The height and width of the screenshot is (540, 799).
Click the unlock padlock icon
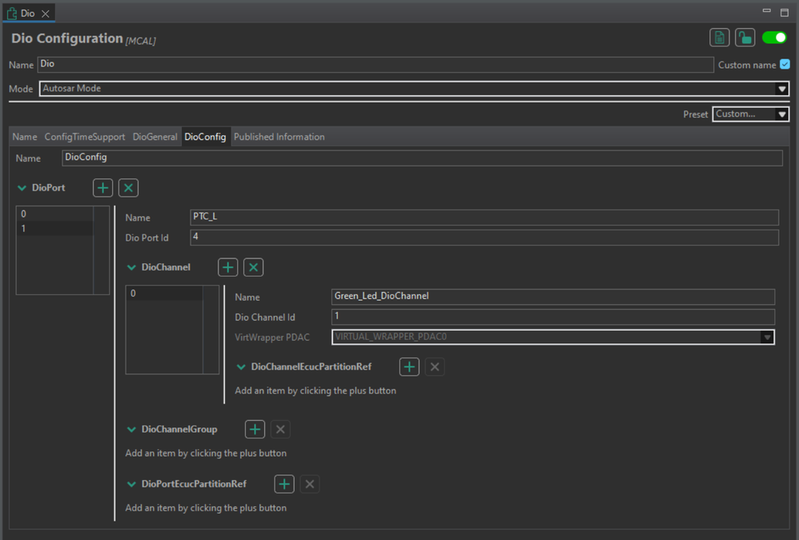[x=745, y=38]
